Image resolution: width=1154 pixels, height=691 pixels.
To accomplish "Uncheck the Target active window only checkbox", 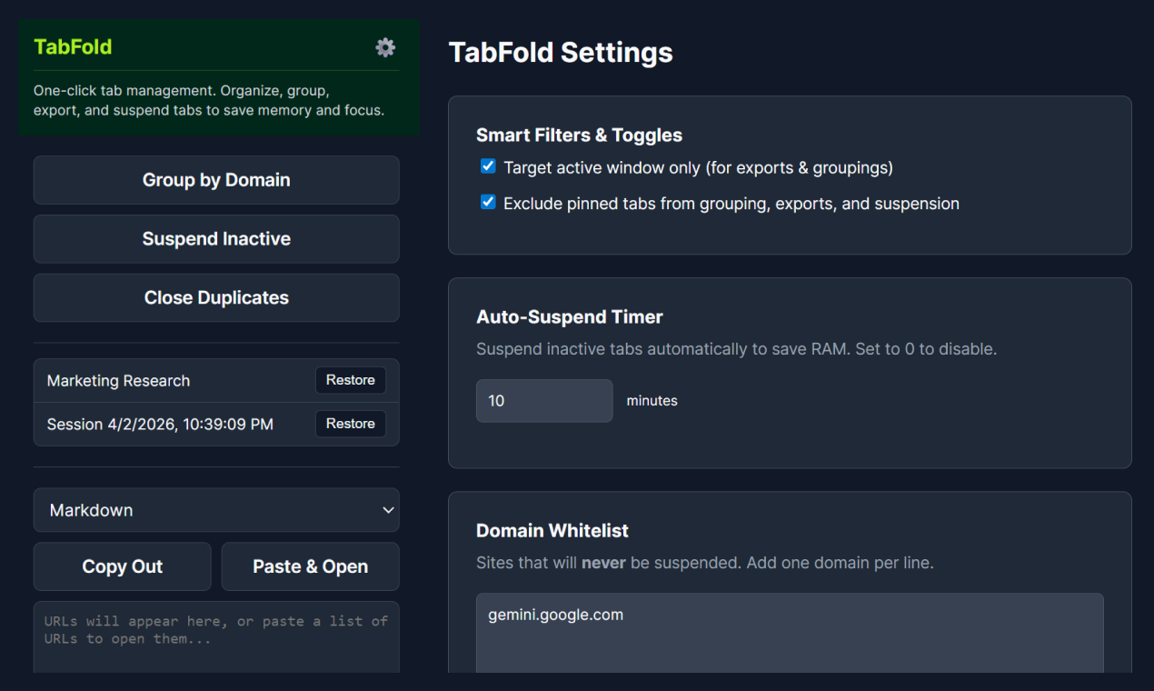I will pos(488,166).
